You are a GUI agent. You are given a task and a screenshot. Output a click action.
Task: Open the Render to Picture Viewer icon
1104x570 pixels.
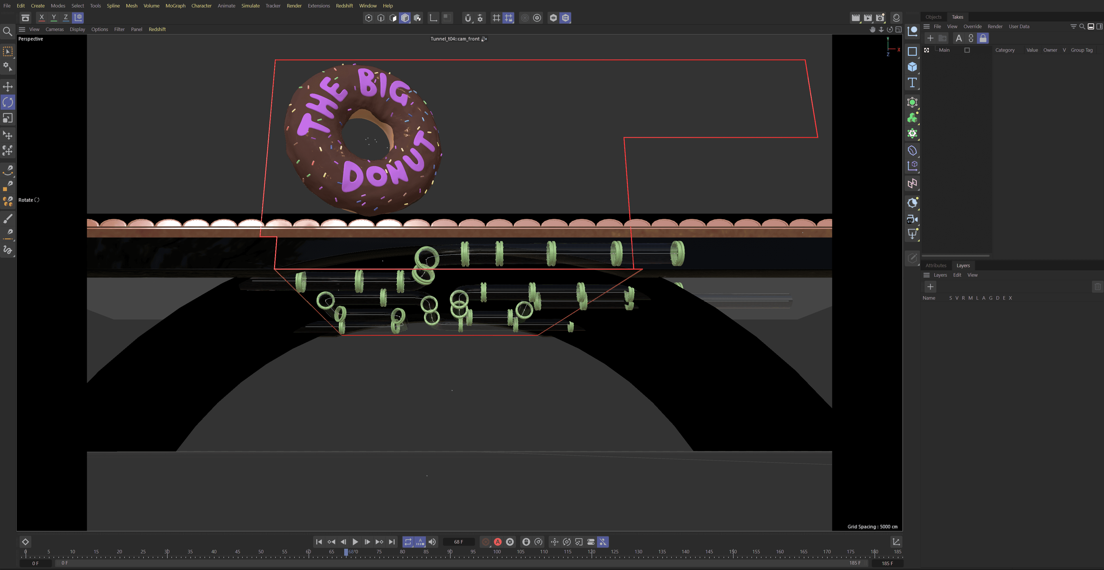coord(867,18)
